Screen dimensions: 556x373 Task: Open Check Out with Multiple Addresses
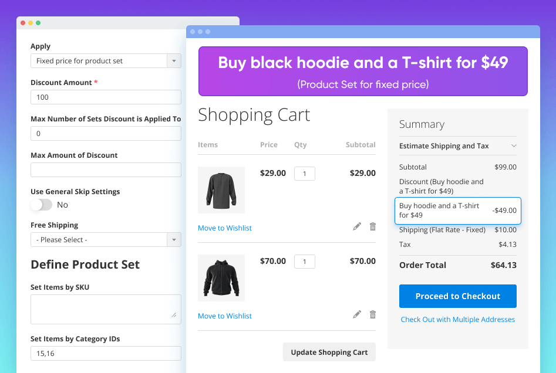(x=457, y=320)
